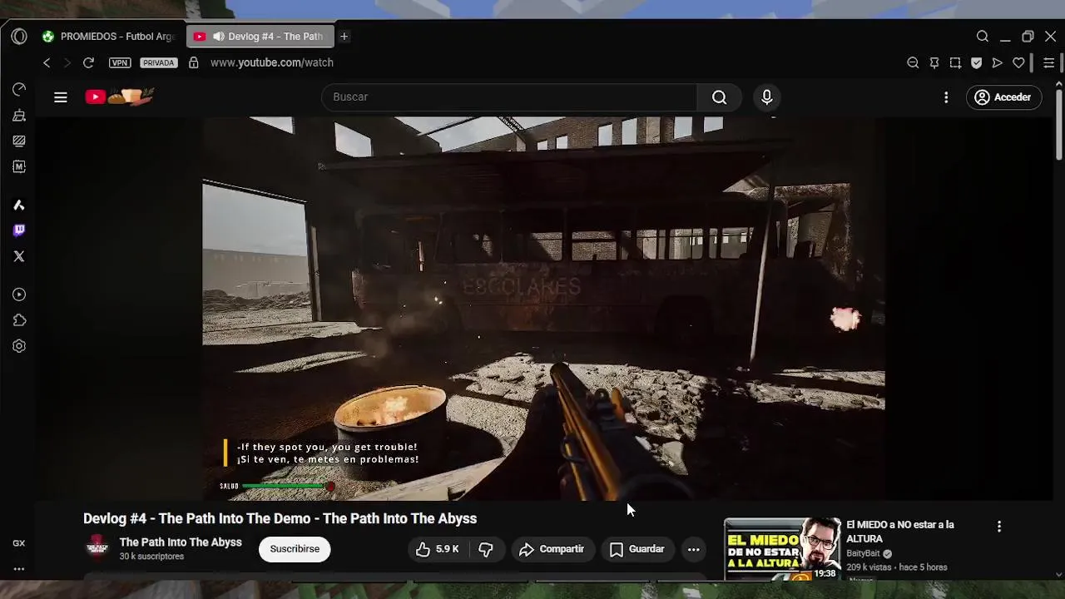Screen dimensions: 1065x599
Task: Open the Aria AI icon in sidebar
Action: (x=19, y=205)
